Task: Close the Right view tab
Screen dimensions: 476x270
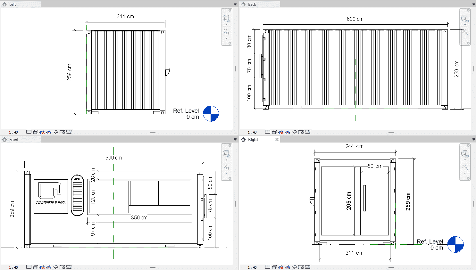Action: click(x=277, y=140)
